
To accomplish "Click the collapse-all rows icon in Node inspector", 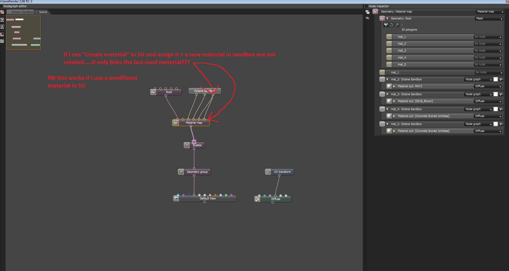I will tap(368, 18).
